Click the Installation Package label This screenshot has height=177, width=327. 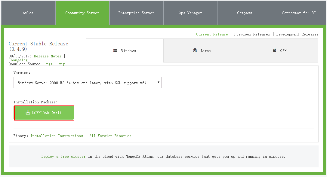tap(35, 102)
